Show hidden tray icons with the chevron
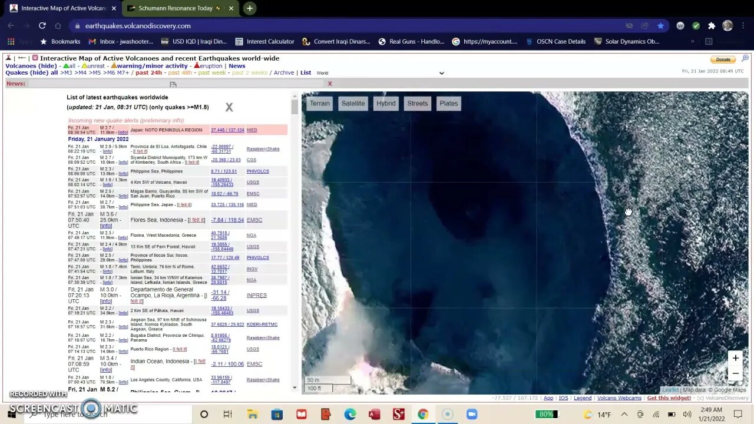Screen dimensions: 754x424 coord(624,415)
